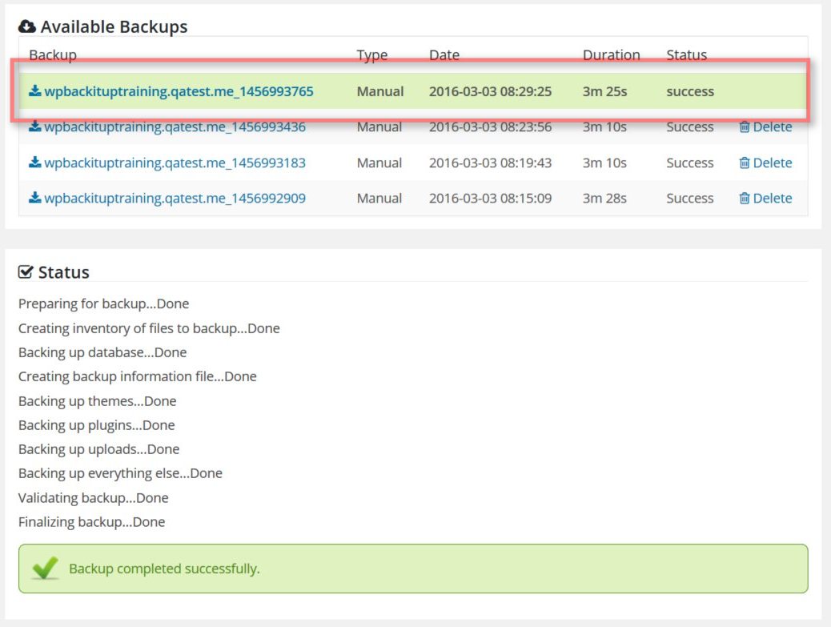Image resolution: width=831 pixels, height=627 pixels.
Task: Click the Status column header
Action: (686, 55)
